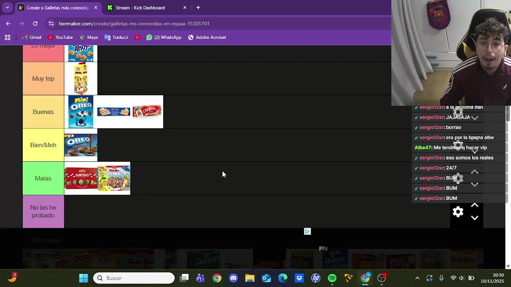The width and height of the screenshot is (511, 287).
Task: Pick the cookie box in Muy top row
Action: coord(81,79)
